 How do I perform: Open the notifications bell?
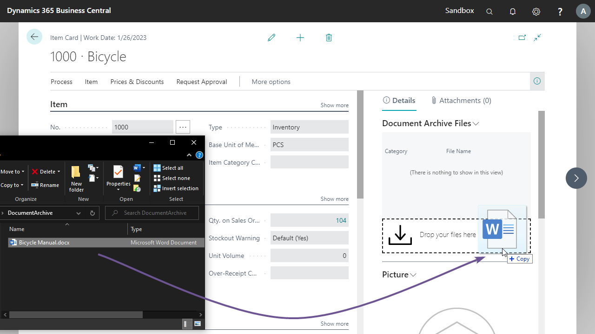coord(513,12)
